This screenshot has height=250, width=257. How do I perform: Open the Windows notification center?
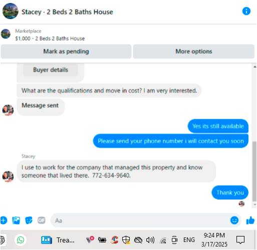pos(240,240)
